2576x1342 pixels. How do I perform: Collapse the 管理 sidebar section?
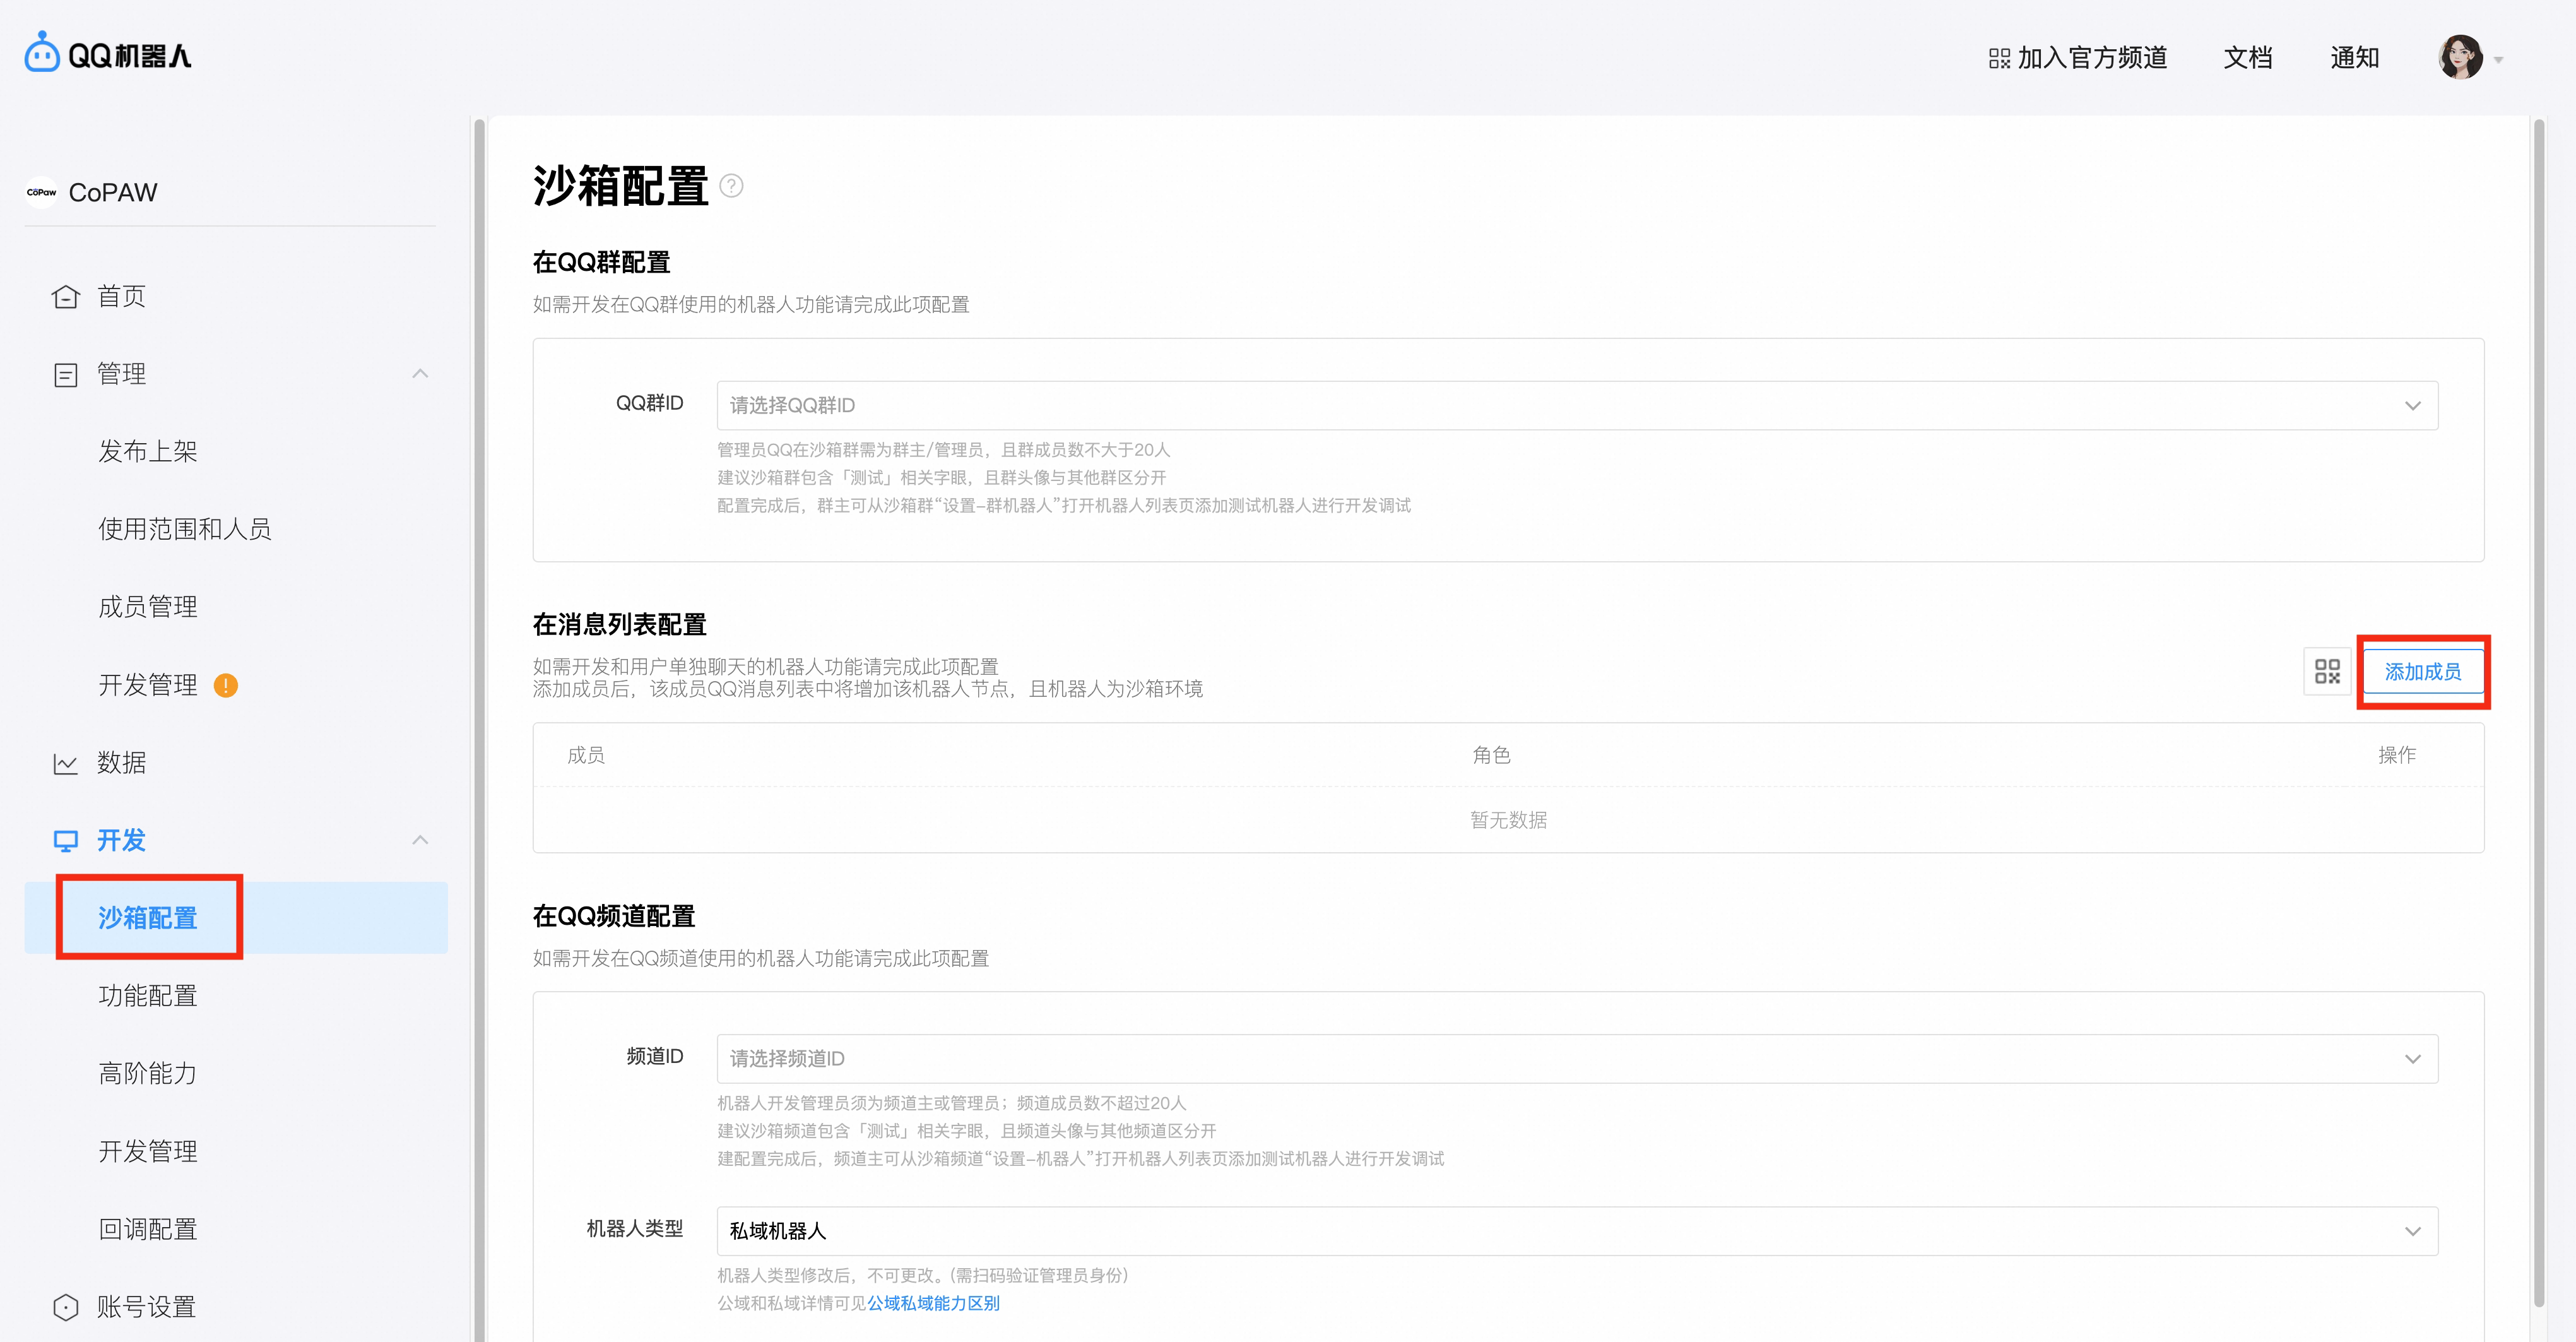click(420, 374)
